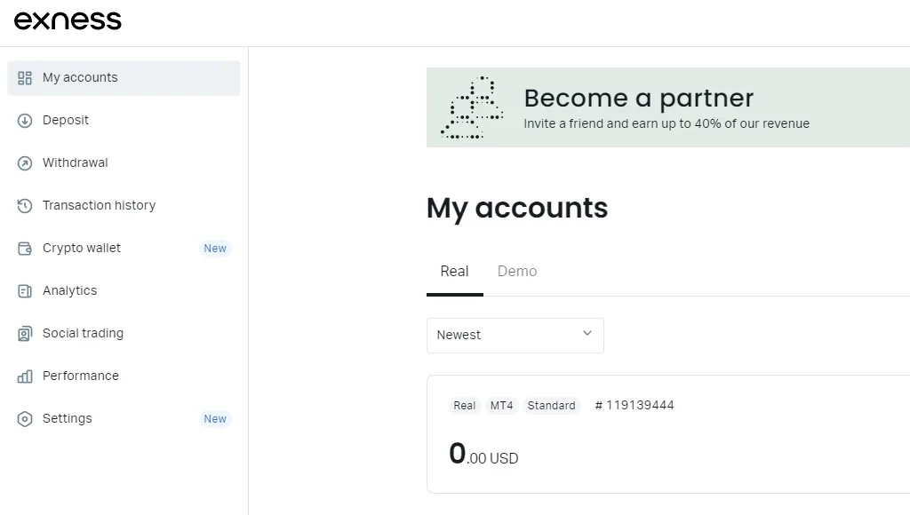Click the Transaction history clock icon
Image resolution: width=910 pixels, height=515 pixels.
tap(25, 206)
